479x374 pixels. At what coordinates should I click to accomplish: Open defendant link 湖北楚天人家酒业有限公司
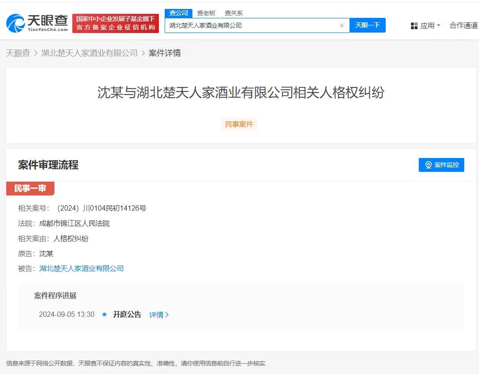(x=82, y=268)
